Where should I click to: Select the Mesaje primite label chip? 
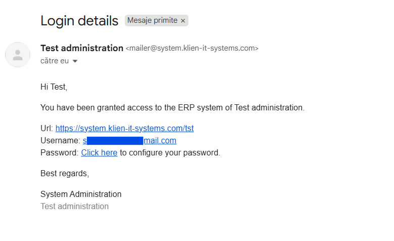click(156, 20)
